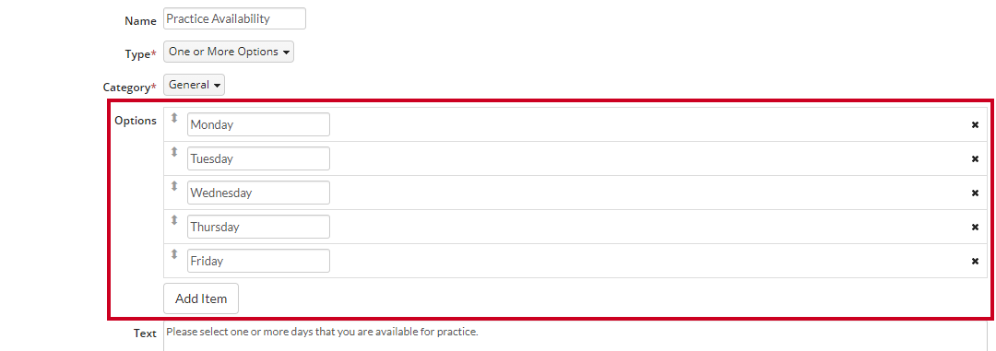Click the reorder handle beside Tuesday

pyautogui.click(x=174, y=152)
